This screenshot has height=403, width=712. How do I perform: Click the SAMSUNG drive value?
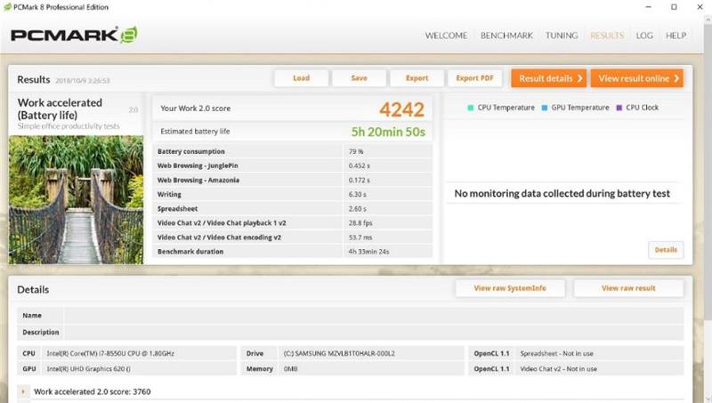pyautogui.click(x=339, y=353)
